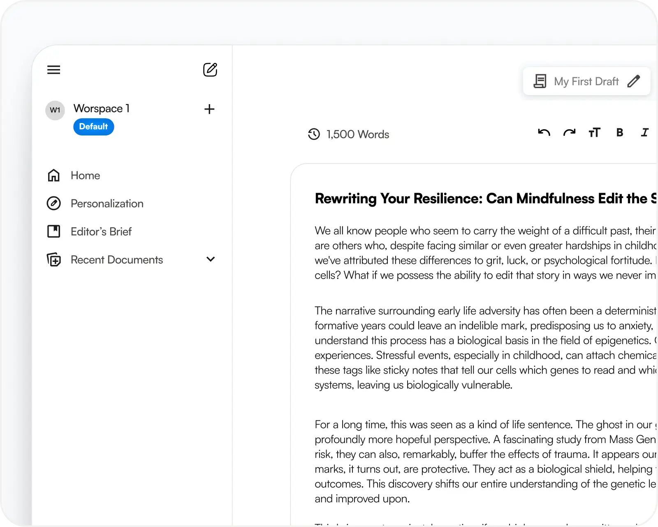Toggle bold formatting

pyautogui.click(x=620, y=133)
